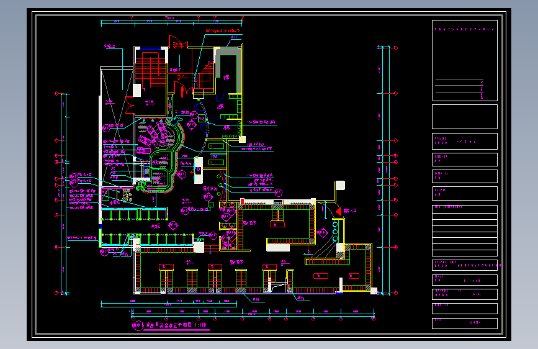Click the A16 callout label below the plan
The image size is (538, 349).
(x=256, y=299)
